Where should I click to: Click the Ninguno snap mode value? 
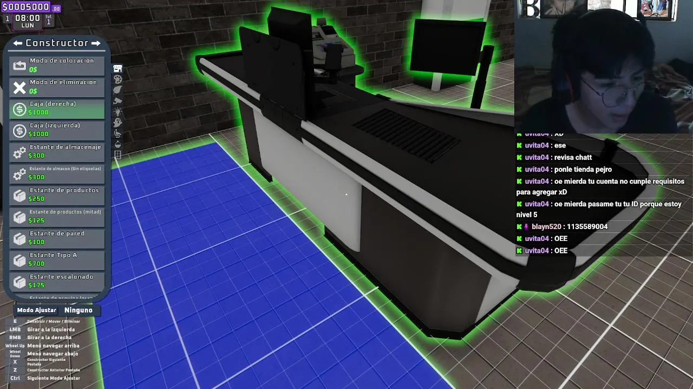[79, 310]
